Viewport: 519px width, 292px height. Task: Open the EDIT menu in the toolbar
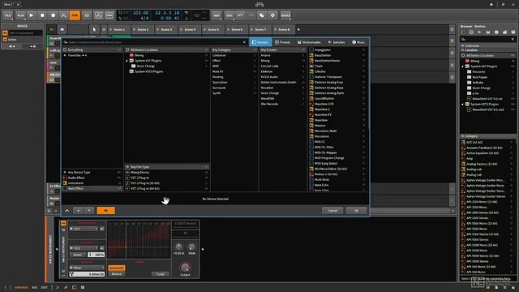(x=229, y=15)
